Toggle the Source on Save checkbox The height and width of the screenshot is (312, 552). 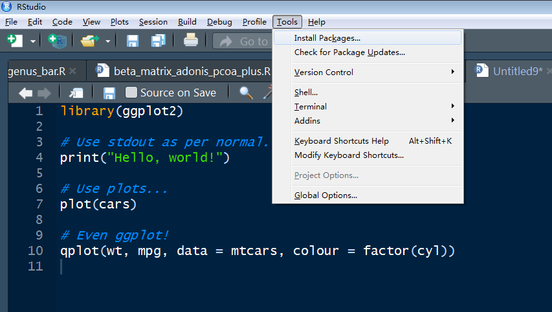pyautogui.click(x=131, y=93)
